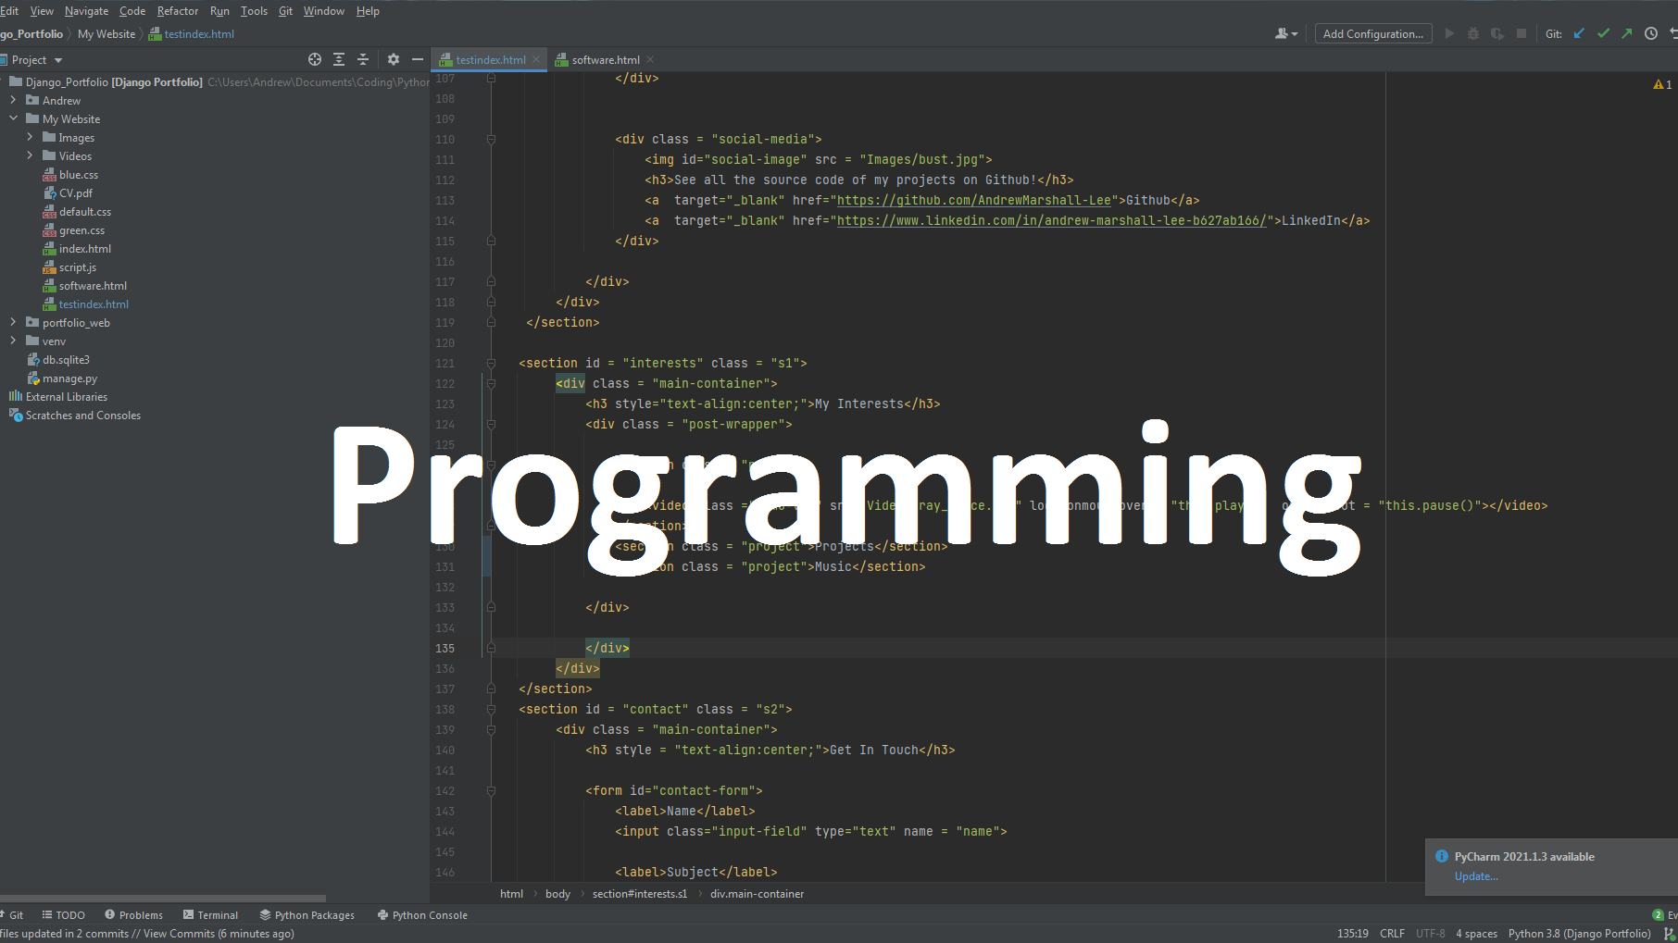Open Project panel settings gear

tap(394, 59)
